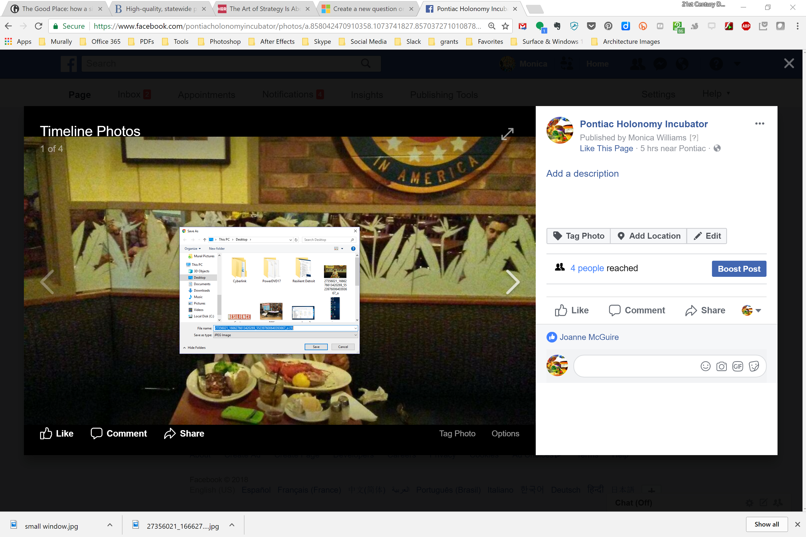This screenshot has width=806, height=537.
Task: Click Comment in the side panel
Action: tap(637, 310)
